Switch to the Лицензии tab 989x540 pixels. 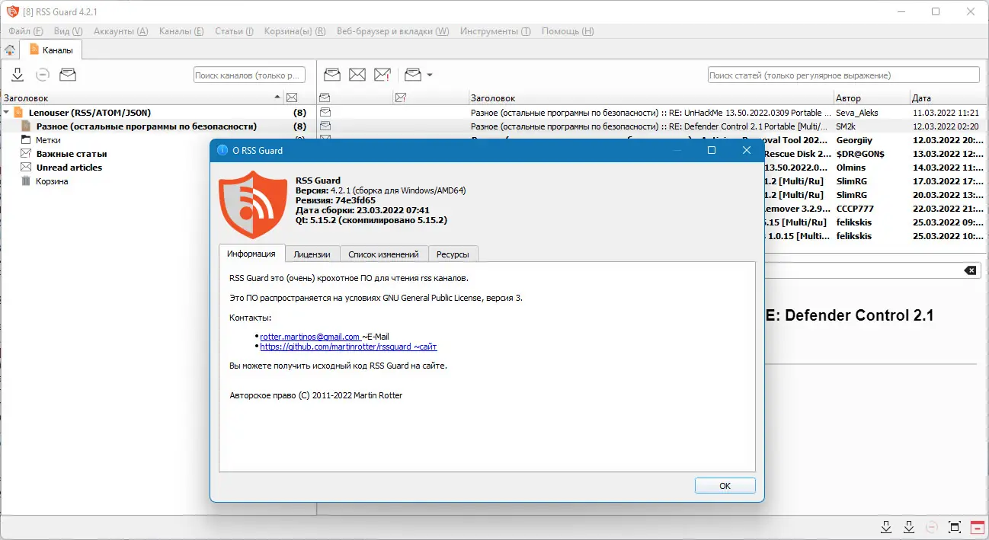[312, 254]
